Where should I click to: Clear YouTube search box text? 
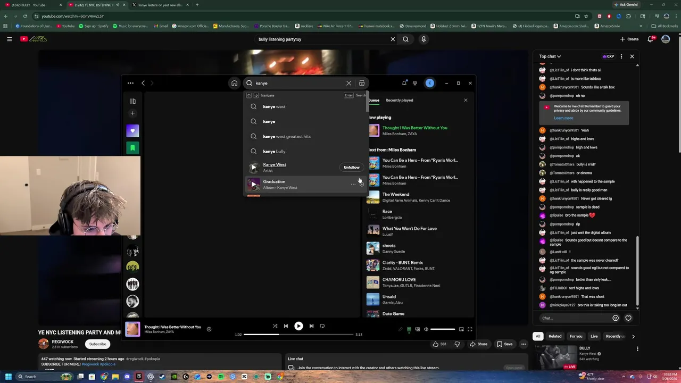pos(393,39)
